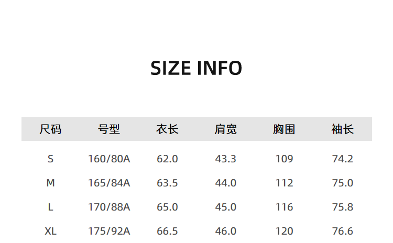Viewport: 393px width, 243px height.
Task: Select the 尺码 column header
Action: (50, 129)
